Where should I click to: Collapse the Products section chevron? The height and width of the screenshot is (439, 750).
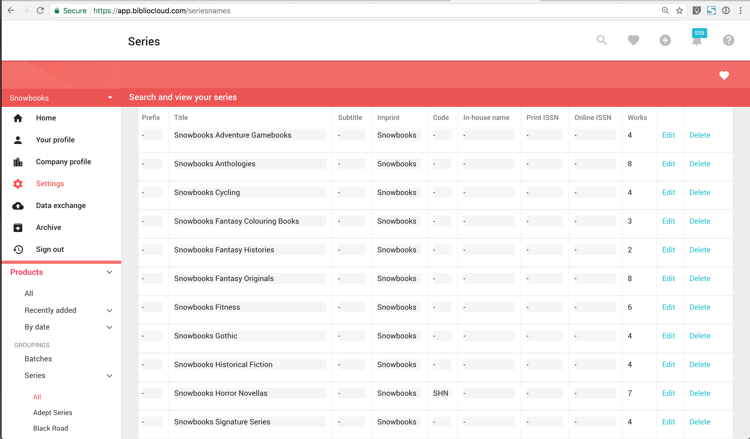[109, 272]
